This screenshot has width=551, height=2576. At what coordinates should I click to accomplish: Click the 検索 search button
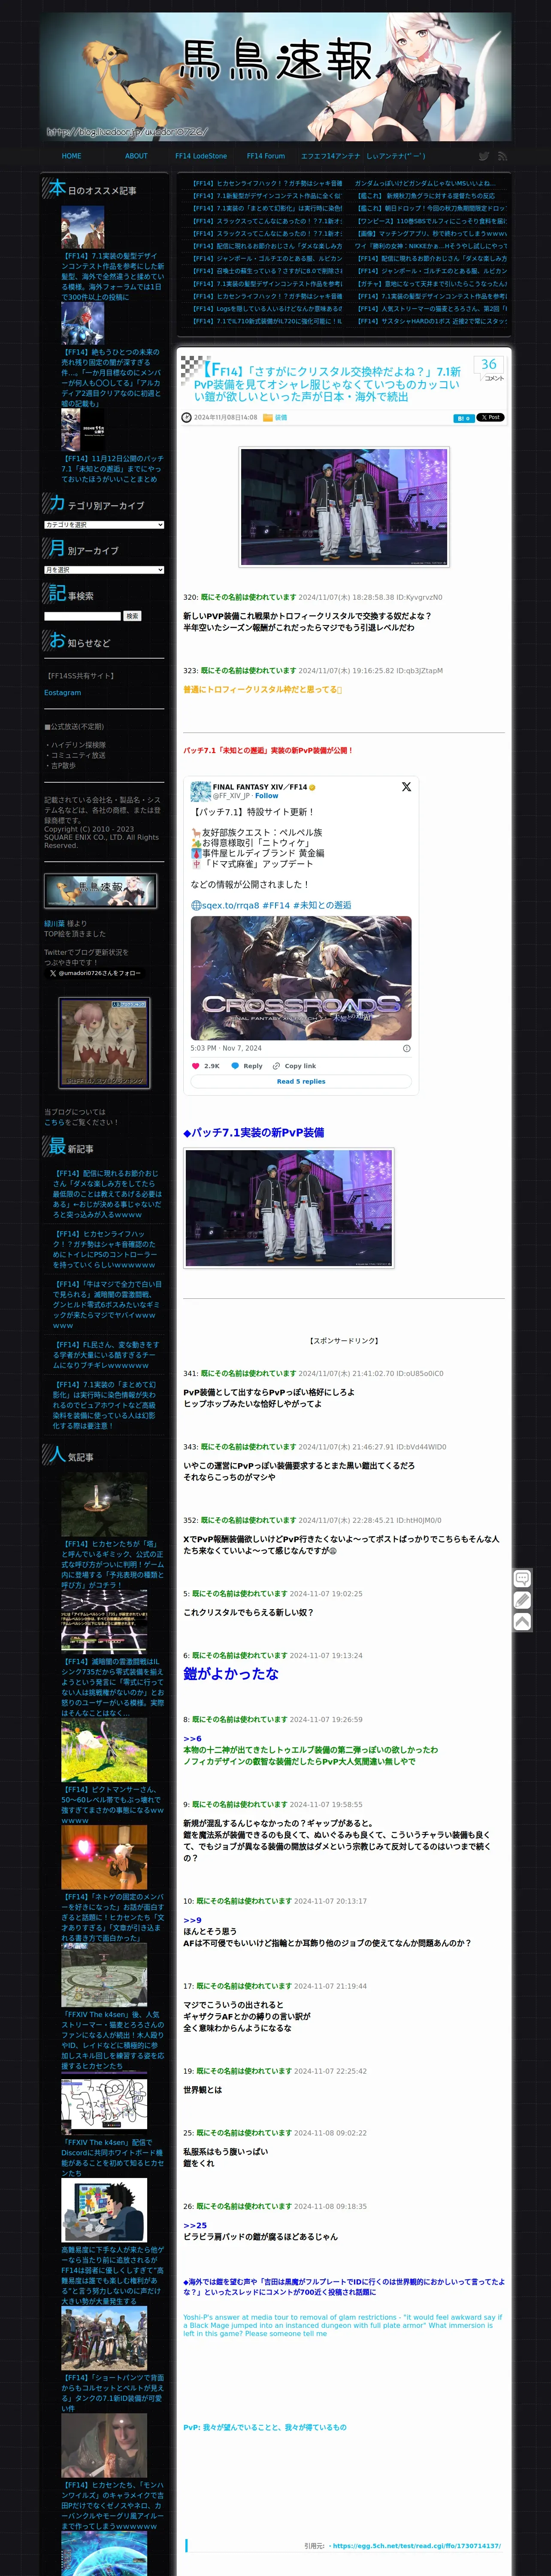tap(132, 616)
